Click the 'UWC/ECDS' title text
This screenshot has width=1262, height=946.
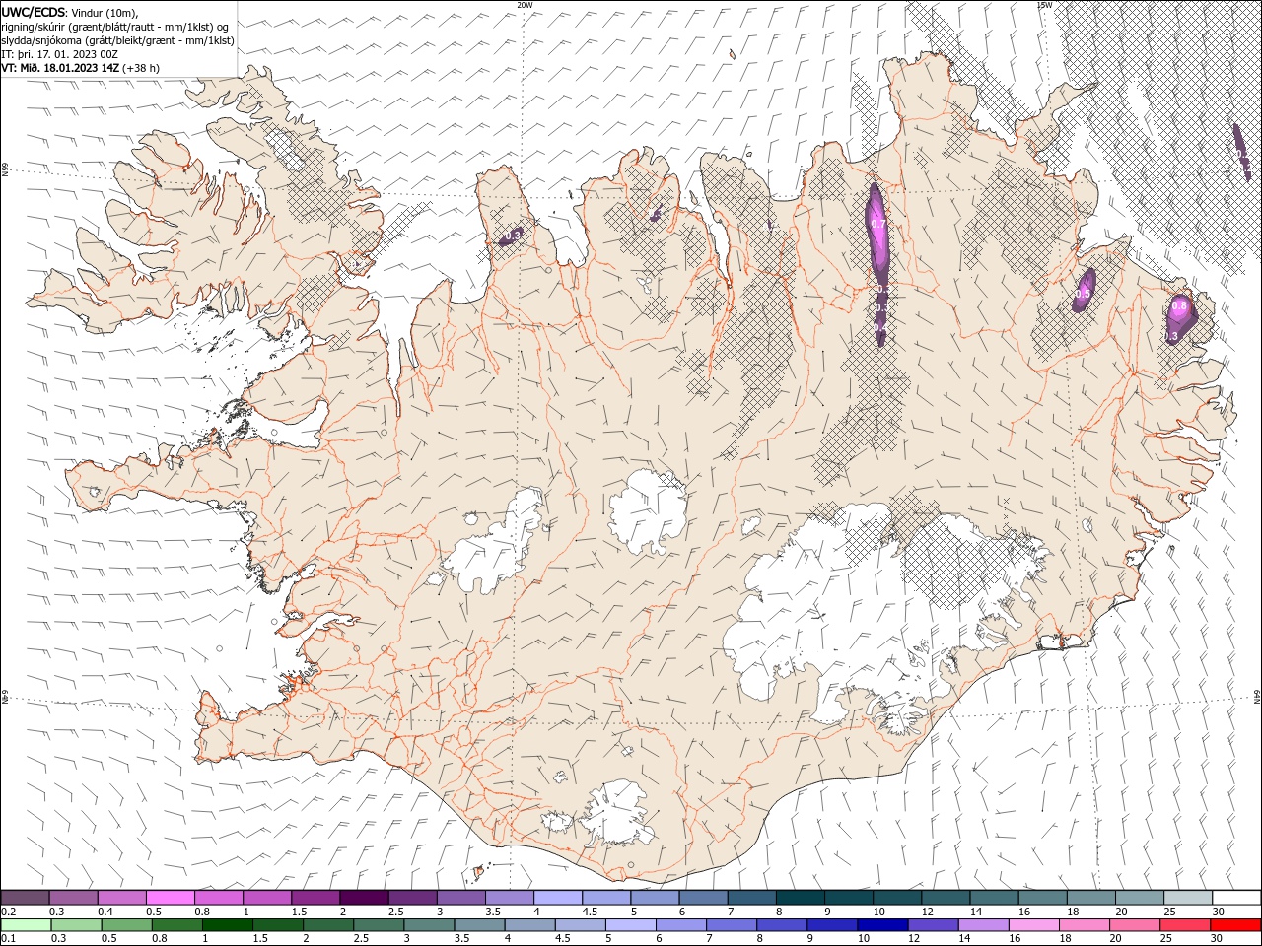pyautogui.click(x=34, y=13)
